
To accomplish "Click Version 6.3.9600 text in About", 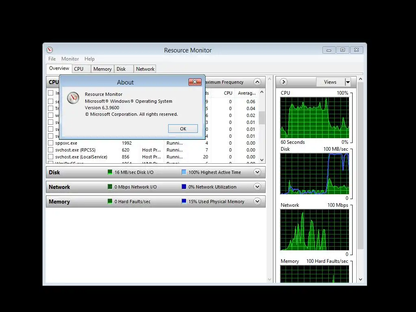I will [102, 108].
